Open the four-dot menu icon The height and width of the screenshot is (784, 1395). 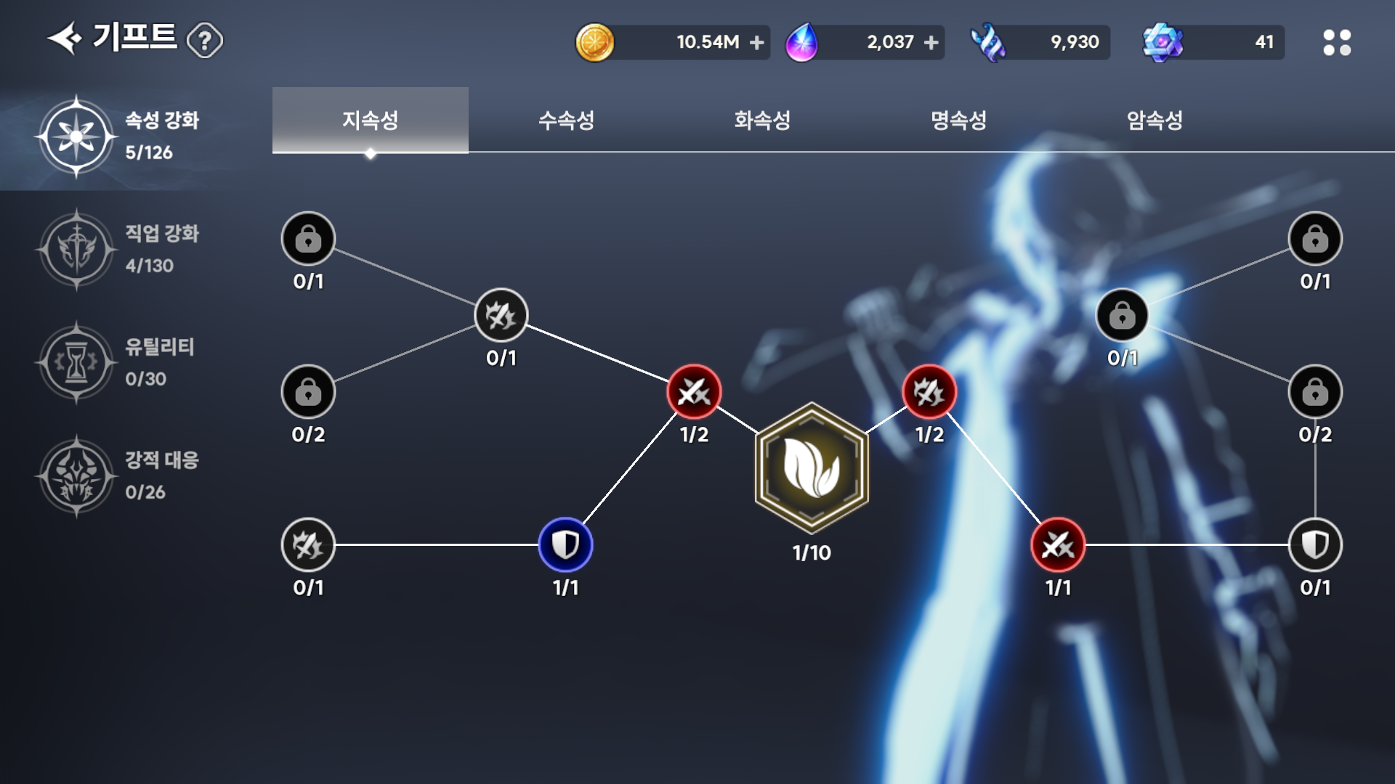(x=1337, y=42)
